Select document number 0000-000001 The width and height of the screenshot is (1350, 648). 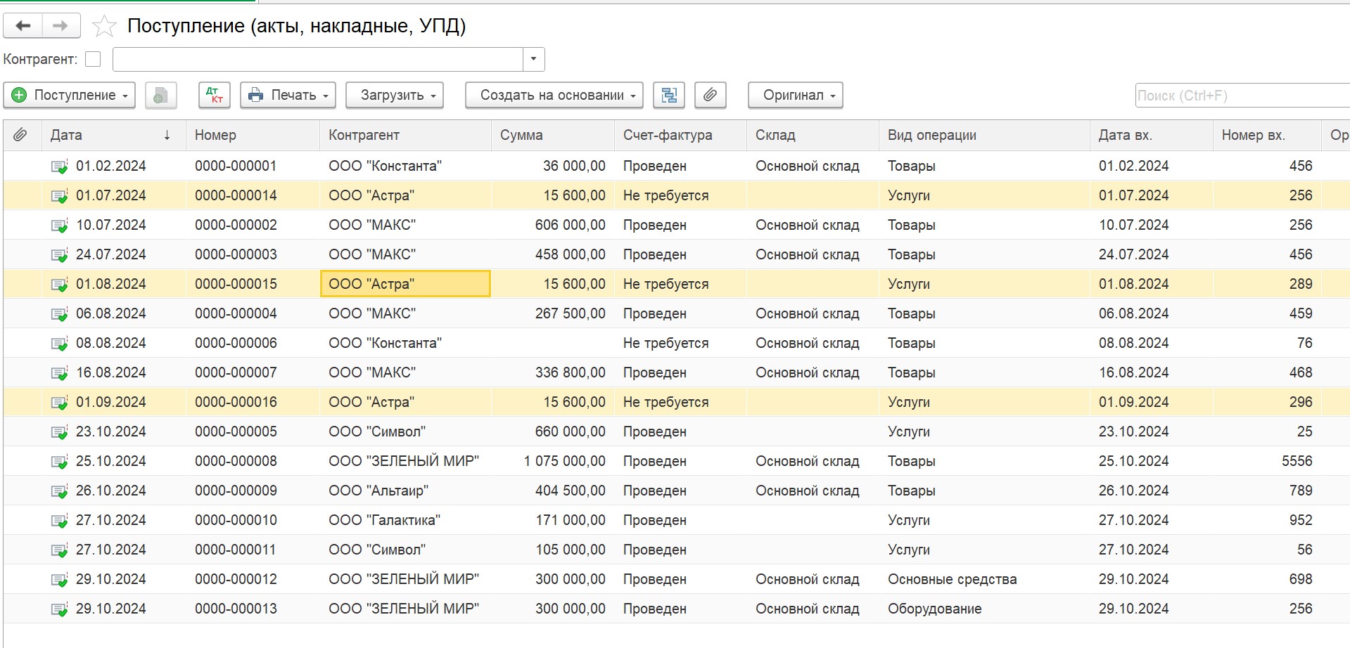[236, 166]
